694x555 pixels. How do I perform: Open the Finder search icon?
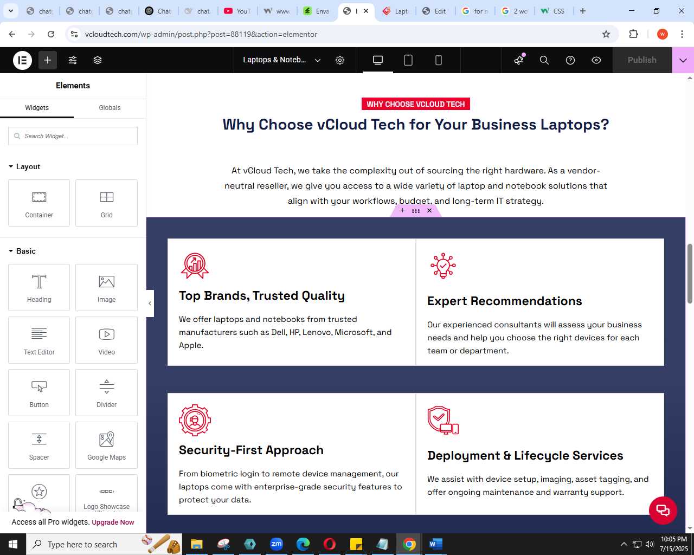[x=544, y=60]
